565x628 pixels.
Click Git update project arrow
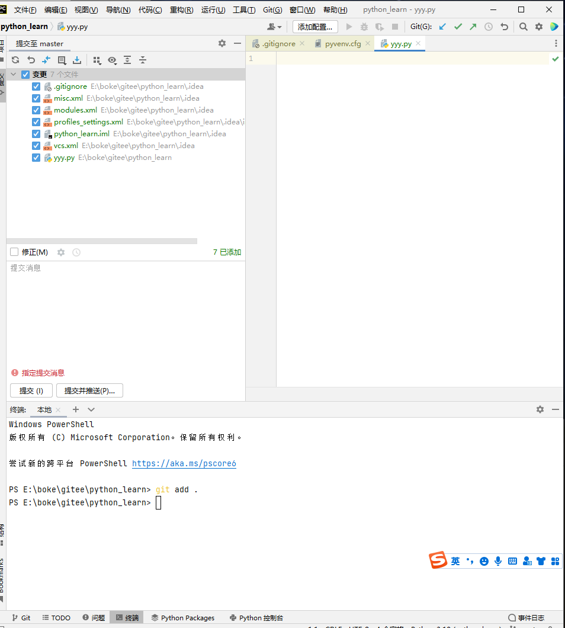tap(442, 27)
